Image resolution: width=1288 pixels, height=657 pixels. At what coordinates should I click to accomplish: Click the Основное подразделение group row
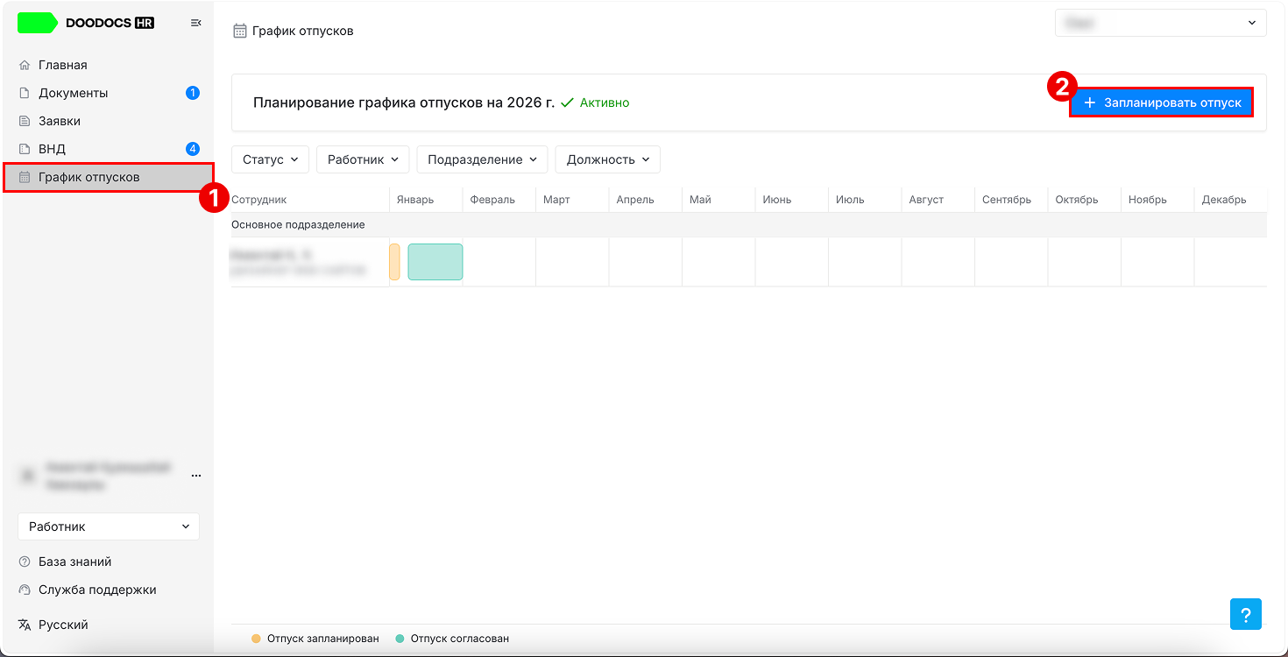[x=749, y=225]
